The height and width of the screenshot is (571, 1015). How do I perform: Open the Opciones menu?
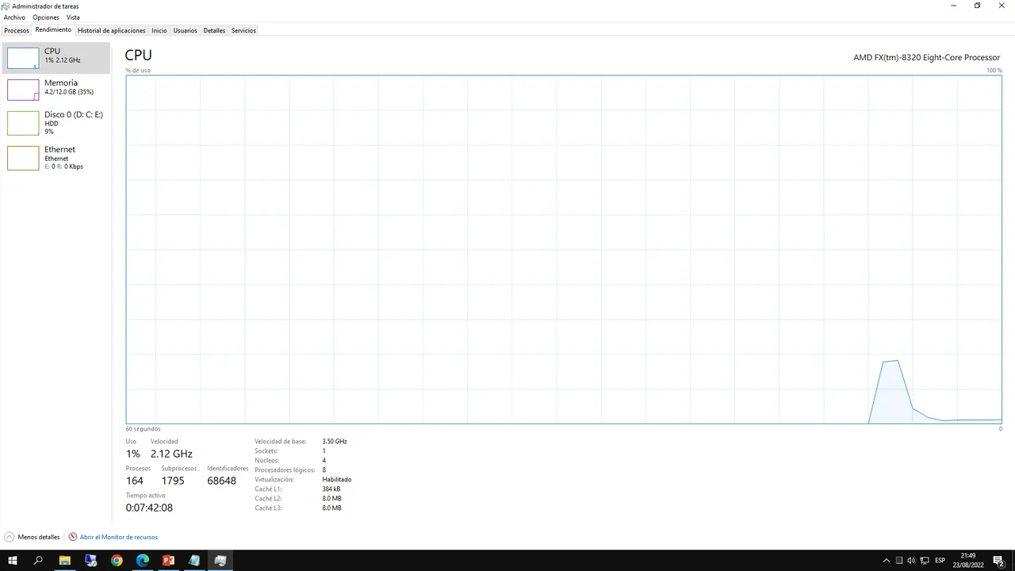click(46, 17)
